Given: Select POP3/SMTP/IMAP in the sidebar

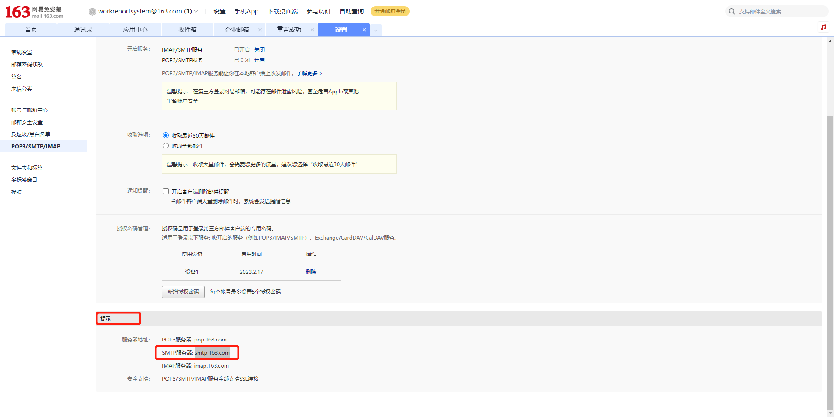Looking at the screenshot, I should click(x=43, y=146).
